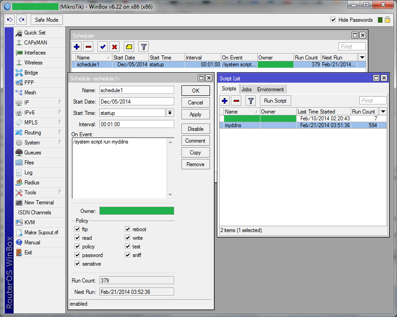397x317 pixels.
Task: Uncheck the reboot policy checkbox
Action: click(x=128, y=229)
